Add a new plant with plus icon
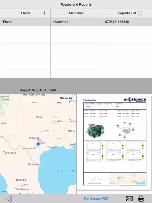This screenshot has height=203, width=152. coord(44,13)
